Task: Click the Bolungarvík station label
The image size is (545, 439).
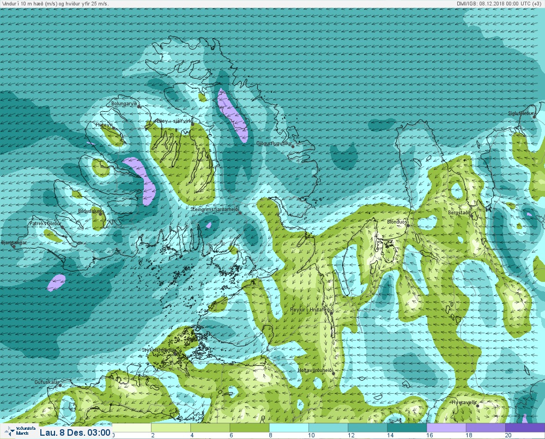Action: pos(124,104)
